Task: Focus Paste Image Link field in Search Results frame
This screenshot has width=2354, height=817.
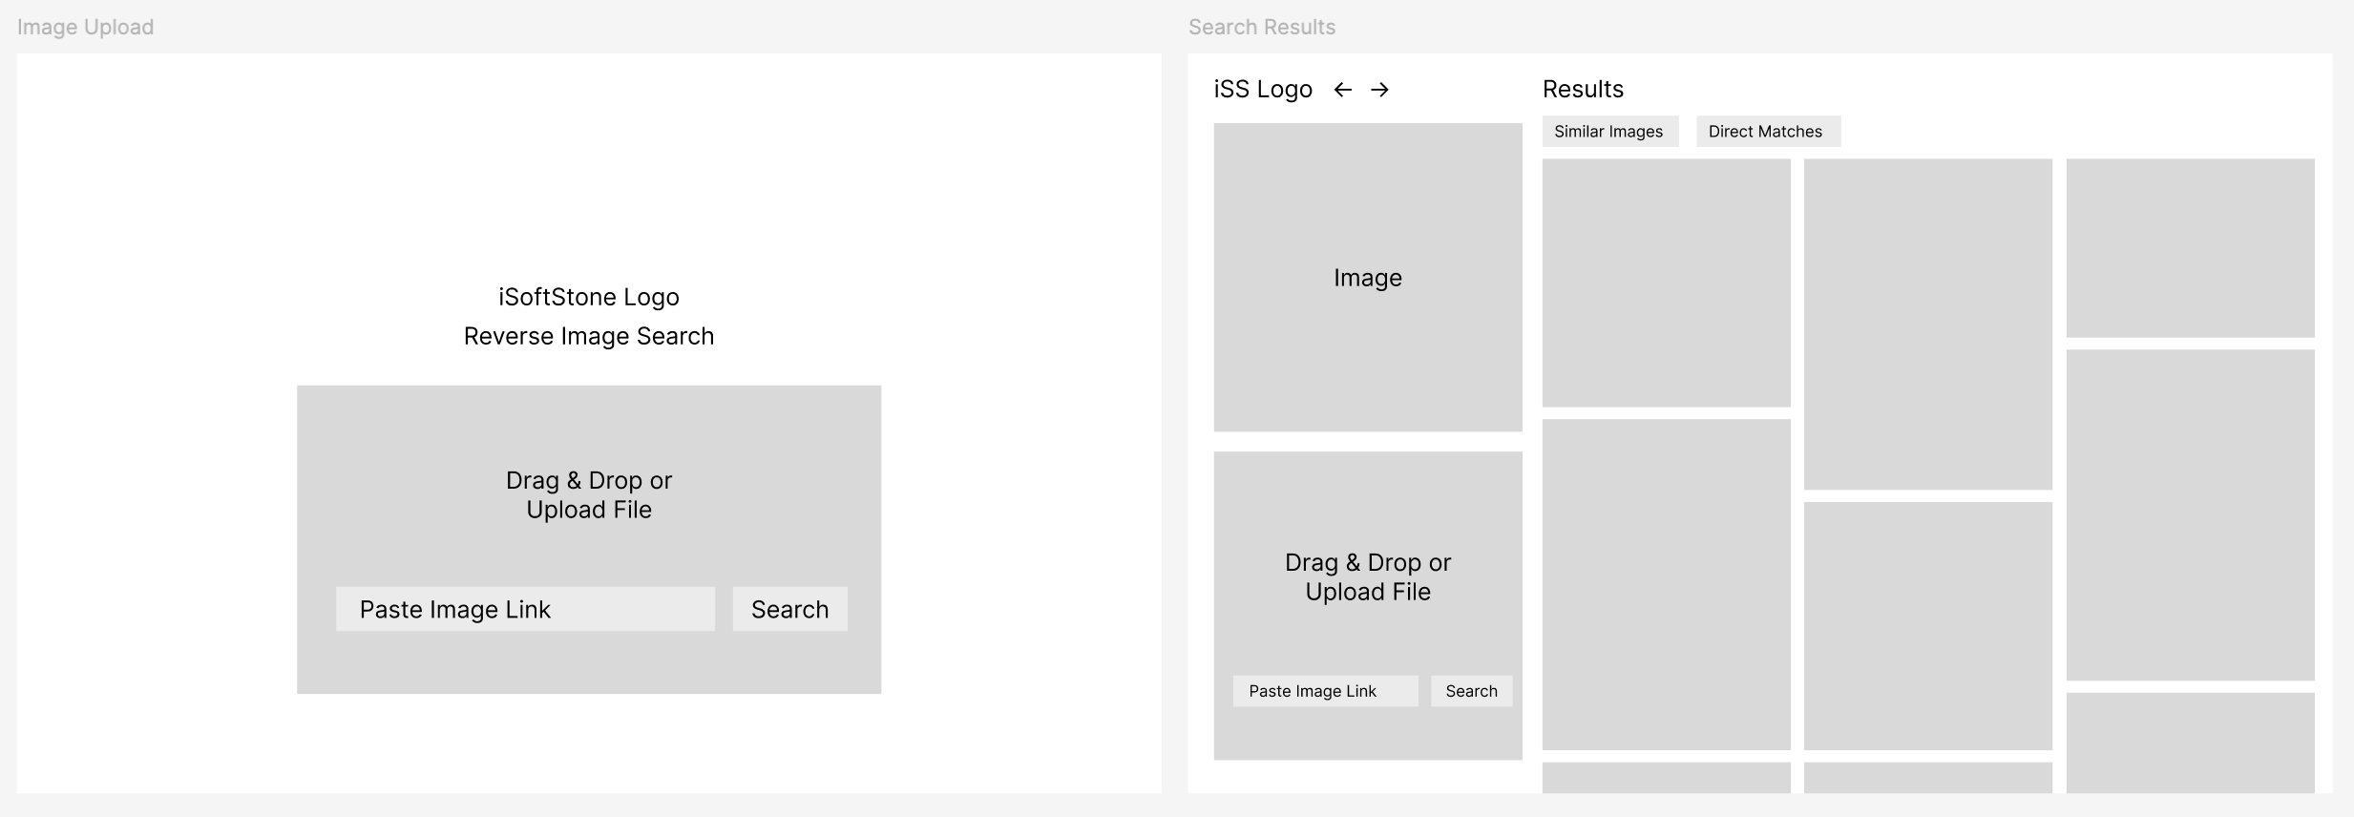Action: point(1325,691)
